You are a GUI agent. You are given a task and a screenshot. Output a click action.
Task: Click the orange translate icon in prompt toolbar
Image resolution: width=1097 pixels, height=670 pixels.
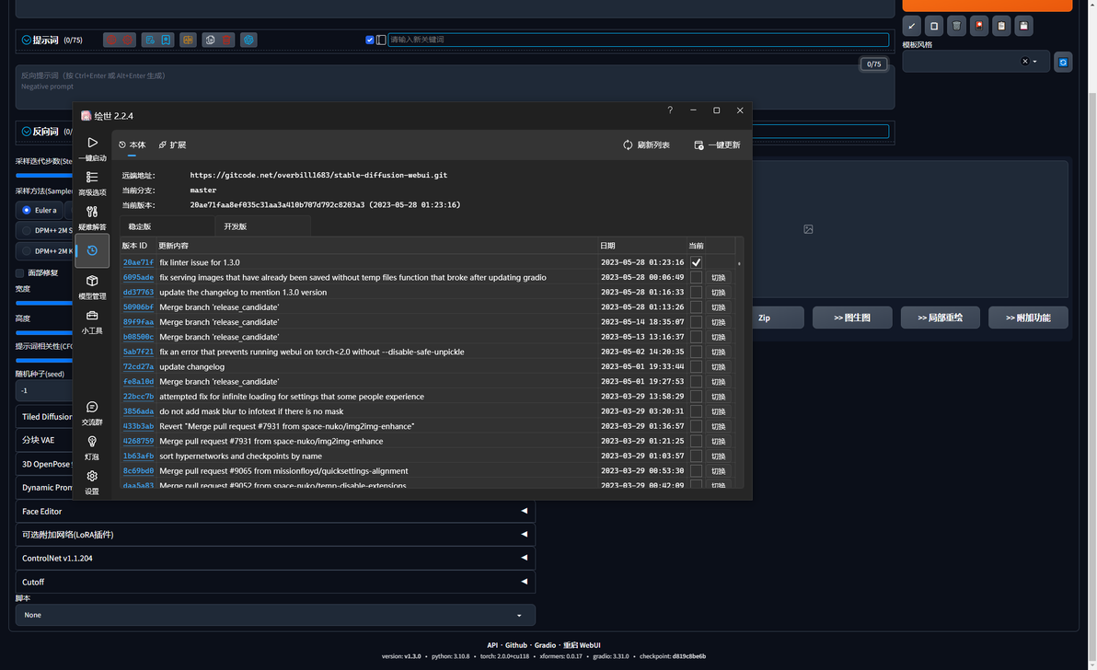(x=188, y=40)
